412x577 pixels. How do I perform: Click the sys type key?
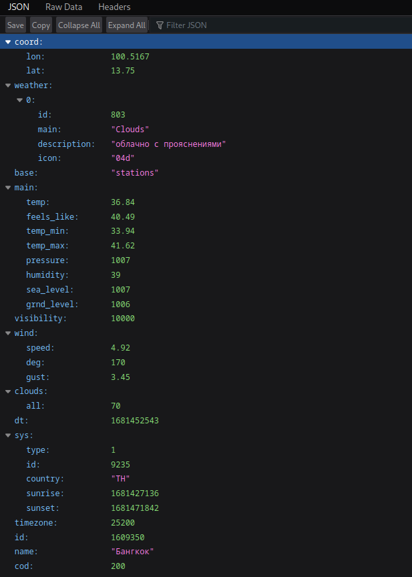tap(38, 449)
